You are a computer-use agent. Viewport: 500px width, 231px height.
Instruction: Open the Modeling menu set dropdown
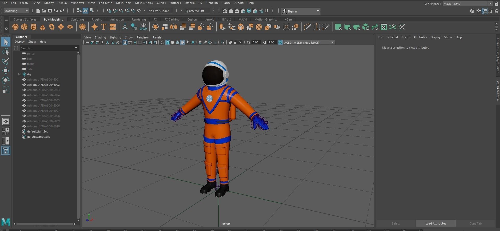pyautogui.click(x=16, y=11)
